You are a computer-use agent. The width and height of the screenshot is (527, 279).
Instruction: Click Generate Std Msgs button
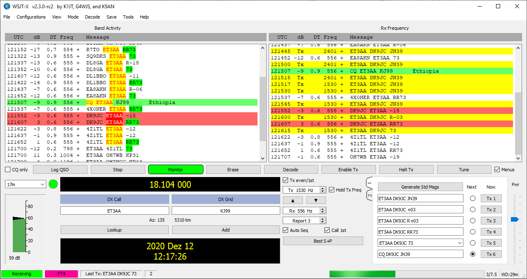tap(421, 187)
